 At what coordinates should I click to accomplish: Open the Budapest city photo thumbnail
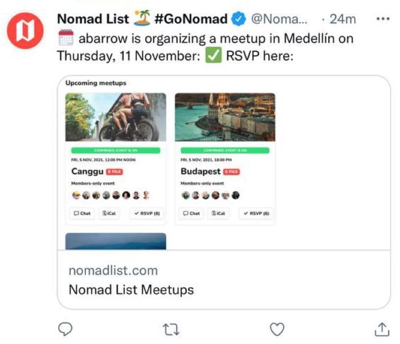click(x=225, y=117)
